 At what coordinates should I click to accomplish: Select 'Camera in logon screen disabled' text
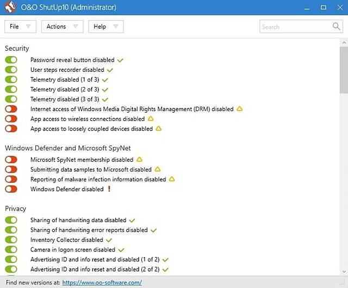pos(73,249)
